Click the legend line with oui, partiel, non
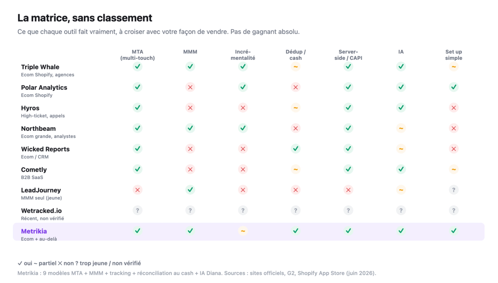 click(79, 263)
